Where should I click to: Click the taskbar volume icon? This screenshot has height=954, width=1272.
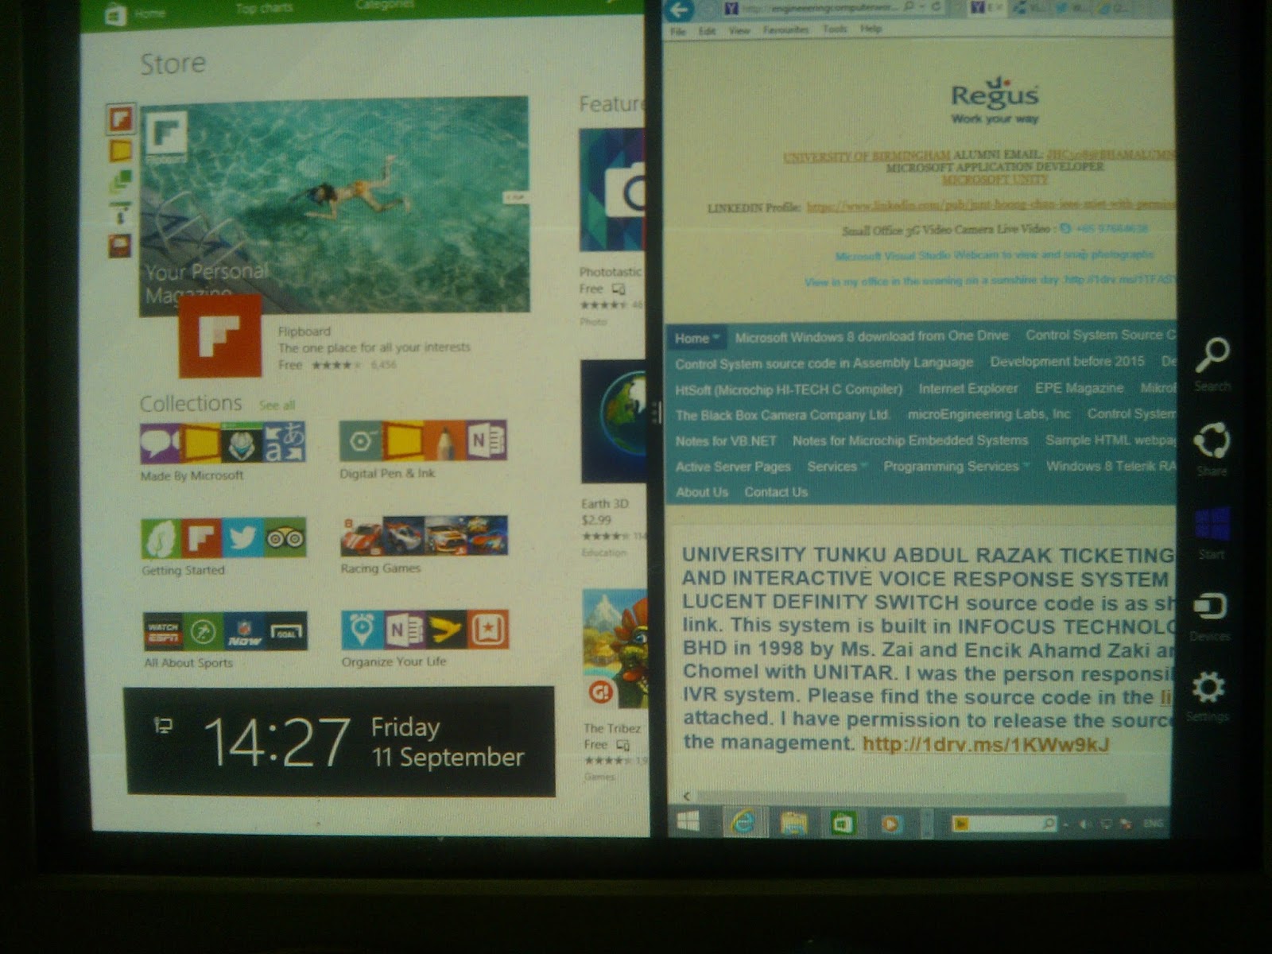click(x=1084, y=824)
